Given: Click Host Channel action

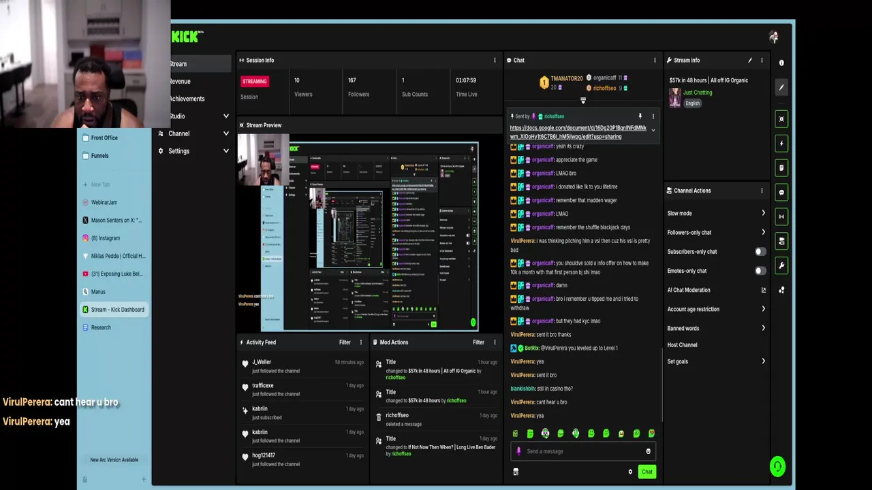Looking at the screenshot, I should 682,345.
